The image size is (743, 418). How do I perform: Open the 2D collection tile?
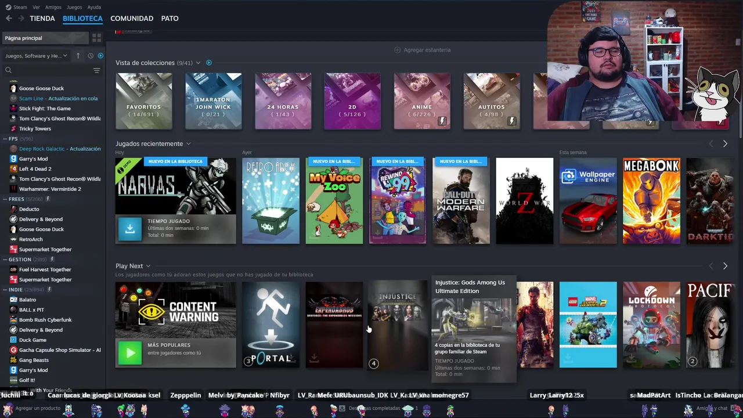(x=352, y=101)
